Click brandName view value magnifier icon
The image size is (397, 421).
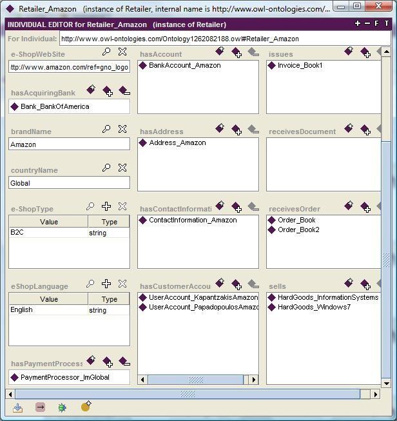click(106, 129)
